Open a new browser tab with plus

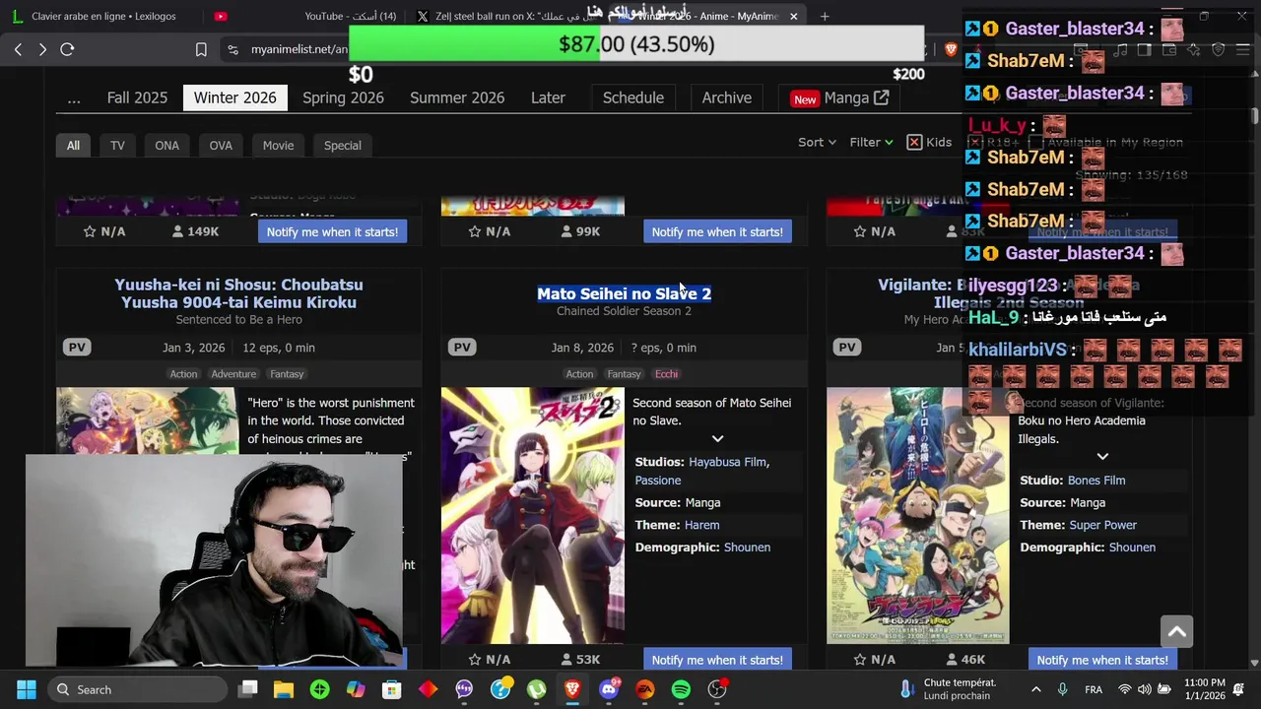point(825,16)
